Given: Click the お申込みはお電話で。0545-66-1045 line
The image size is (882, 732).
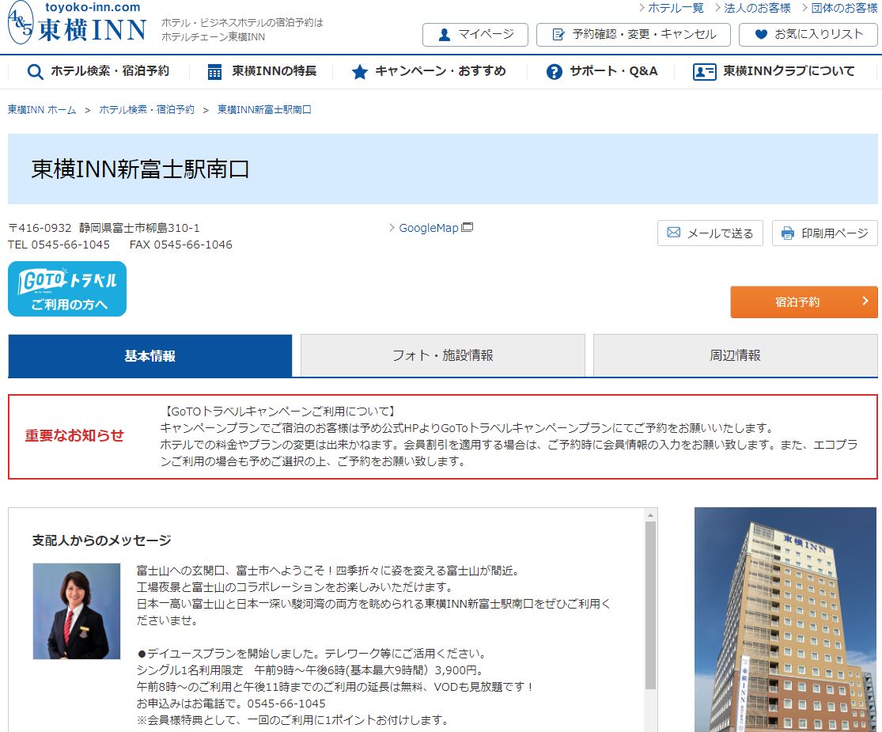Looking at the screenshot, I should pyautogui.click(x=231, y=704).
